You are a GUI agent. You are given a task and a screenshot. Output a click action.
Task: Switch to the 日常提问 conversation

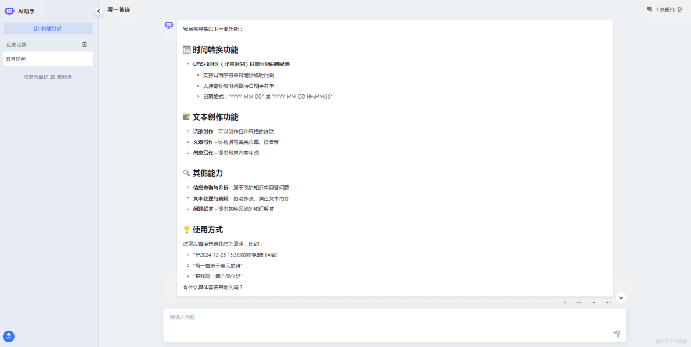[x=47, y=58]
